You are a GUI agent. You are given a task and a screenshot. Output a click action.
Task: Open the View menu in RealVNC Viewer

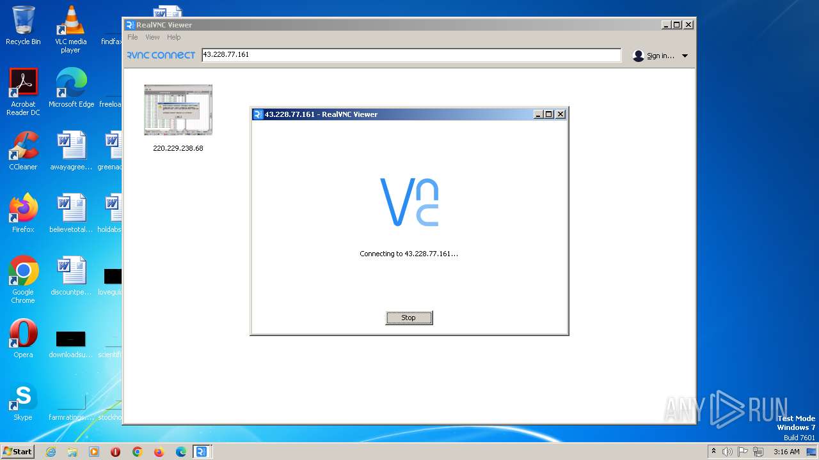(152, 37)
